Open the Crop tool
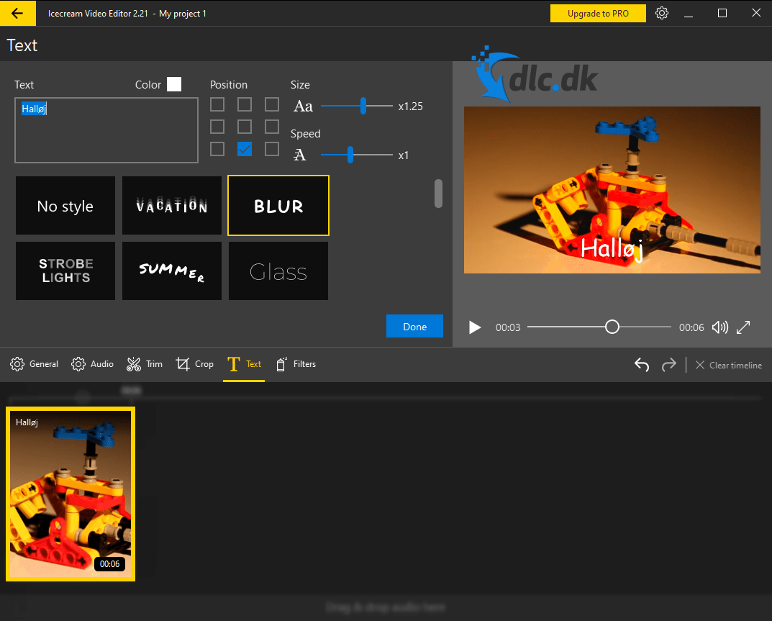Screen dimensions: 772x621 click(182, 364)
